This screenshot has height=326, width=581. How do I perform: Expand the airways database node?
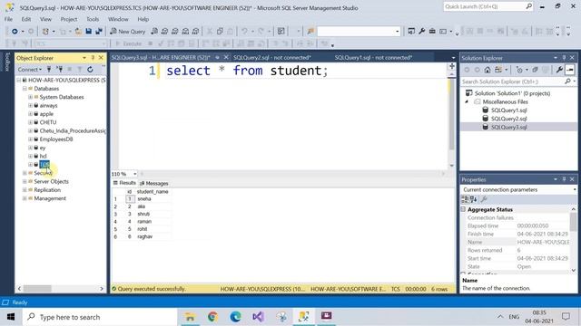coord(30,105)
